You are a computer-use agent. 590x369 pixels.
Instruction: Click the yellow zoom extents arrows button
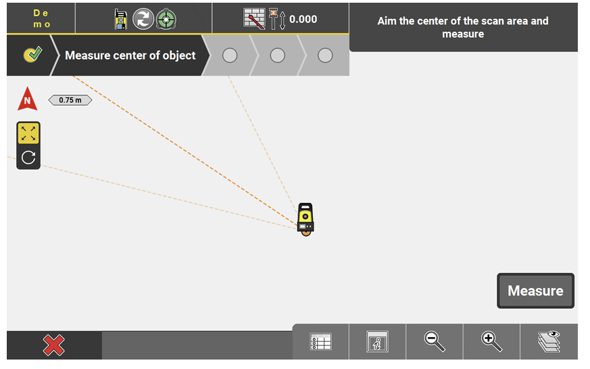coord(28,133)
